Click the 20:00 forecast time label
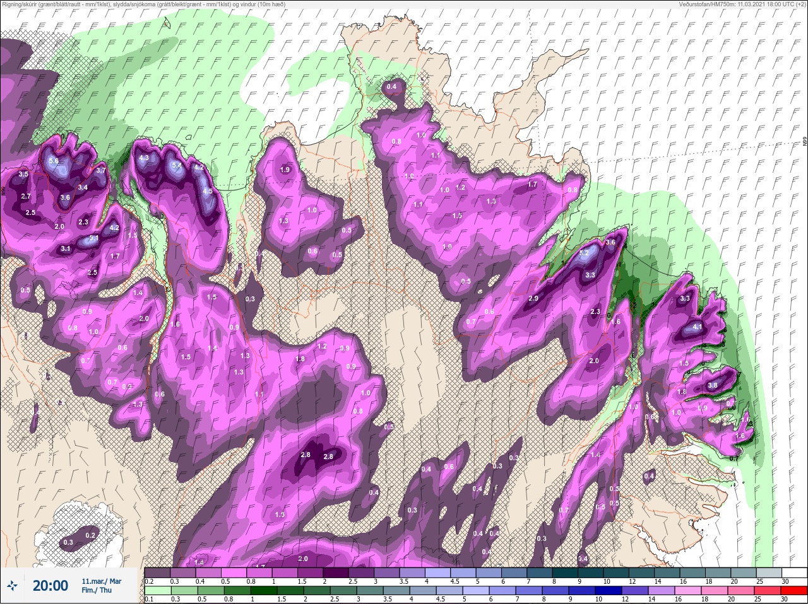The image size is (808, 604). 50,586
